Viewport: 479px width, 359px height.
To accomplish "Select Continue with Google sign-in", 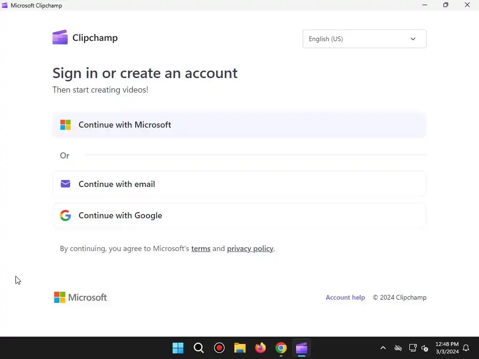I will (x=239, y=215).
